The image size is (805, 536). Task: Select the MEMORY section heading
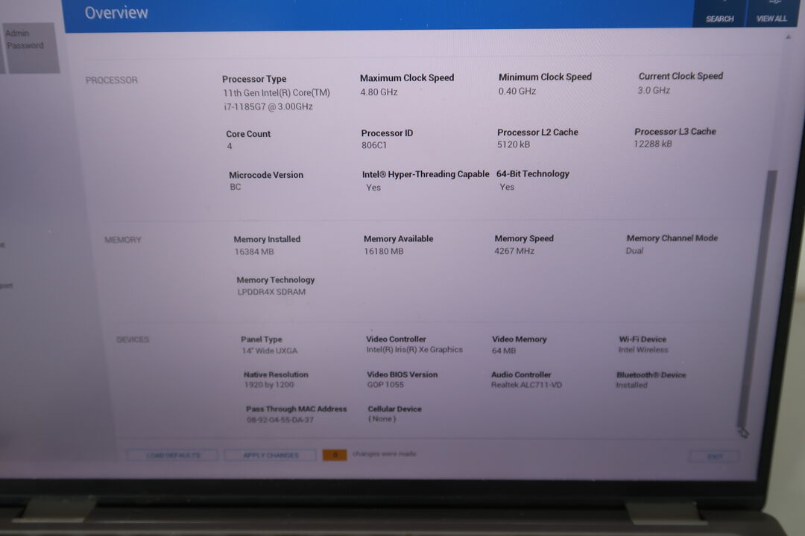[x=123, y=240]
